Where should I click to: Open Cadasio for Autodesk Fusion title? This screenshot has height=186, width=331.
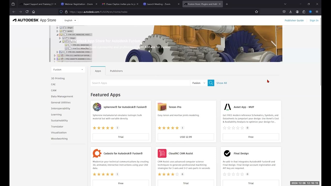click(x=123, y=153)
